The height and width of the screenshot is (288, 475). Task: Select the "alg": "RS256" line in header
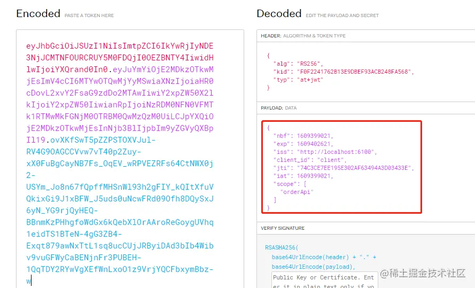click(x=298, y=64)
